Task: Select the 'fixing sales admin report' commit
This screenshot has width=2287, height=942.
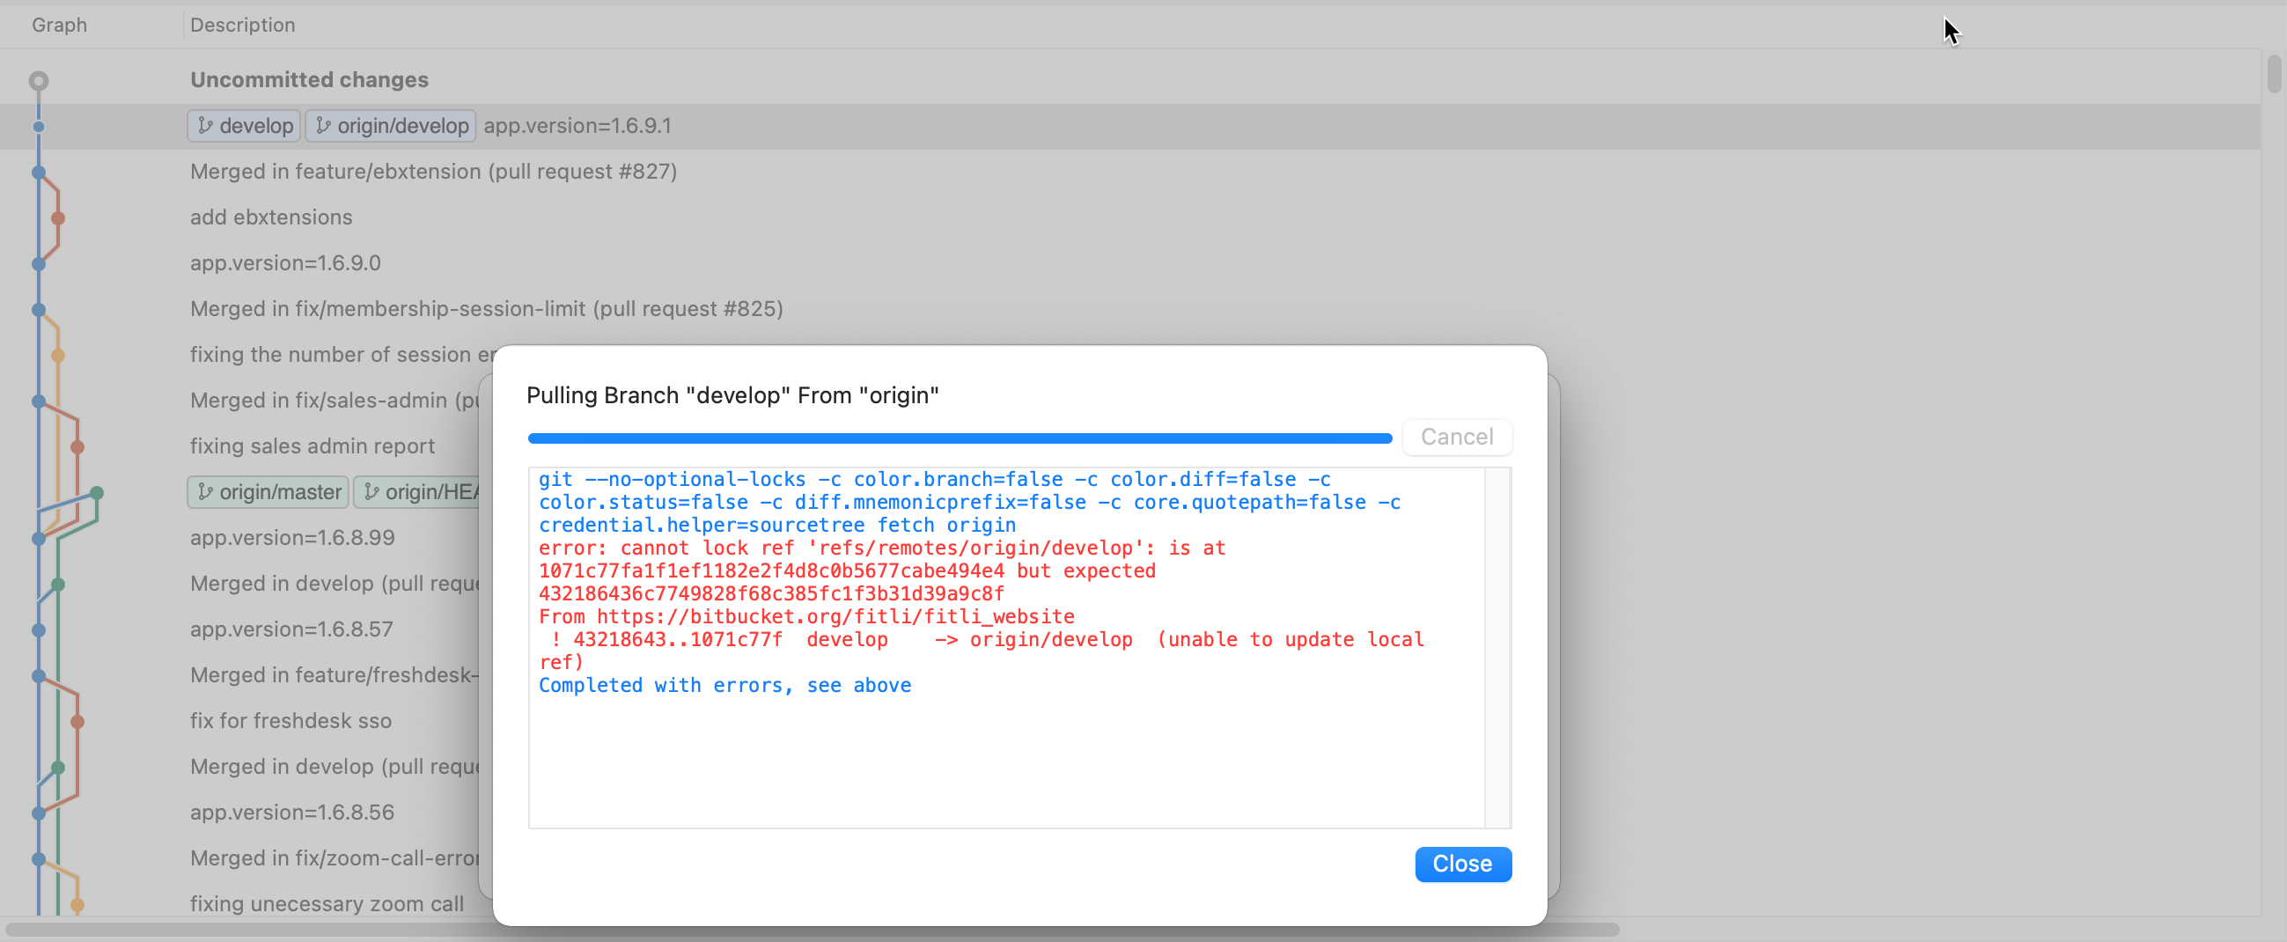Action: pyautogui.click(x=312, y=446)
